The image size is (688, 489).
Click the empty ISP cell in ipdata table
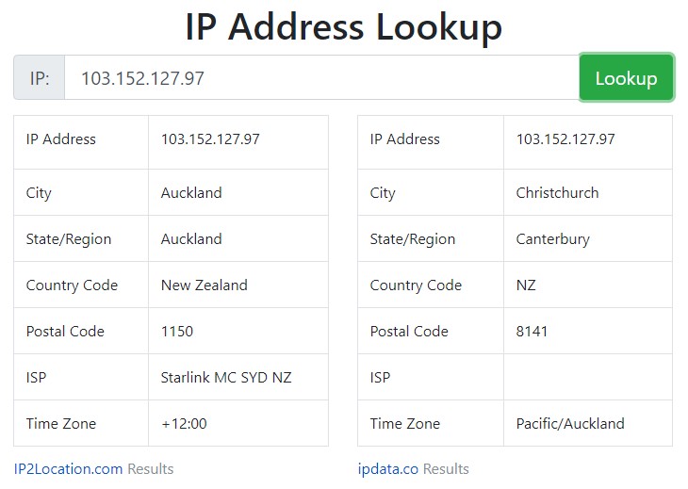click(x=587, y=377)
